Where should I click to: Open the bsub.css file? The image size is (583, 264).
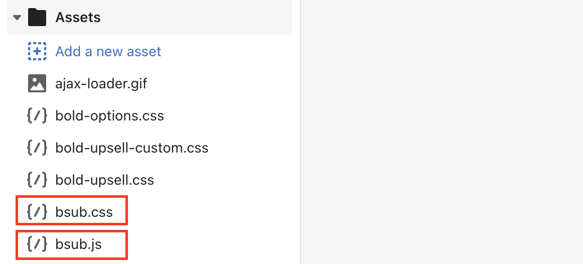click(84, 212)
